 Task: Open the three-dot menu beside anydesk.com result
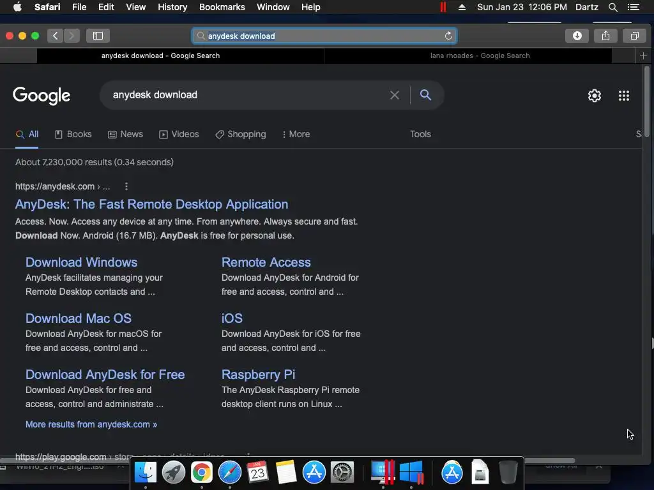(126, 186)
